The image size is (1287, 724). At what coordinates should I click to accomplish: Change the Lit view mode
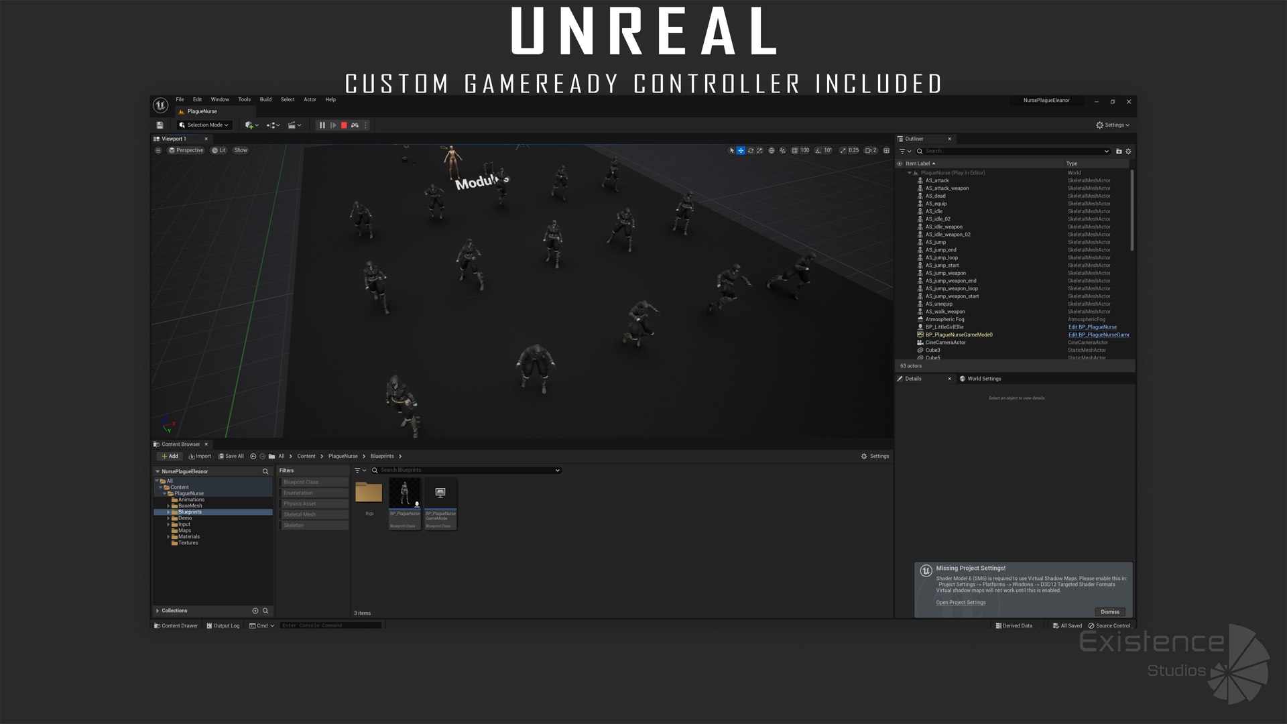coord(219,150)
